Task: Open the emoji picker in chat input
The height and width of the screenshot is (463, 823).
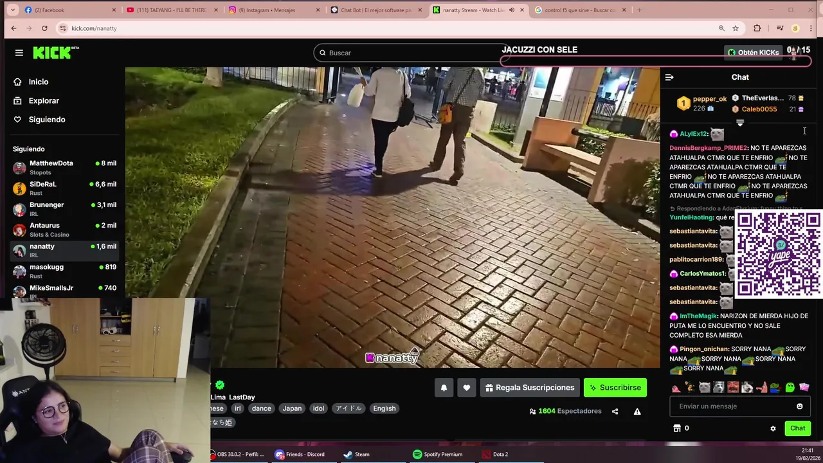Action: tap(800, 406)
